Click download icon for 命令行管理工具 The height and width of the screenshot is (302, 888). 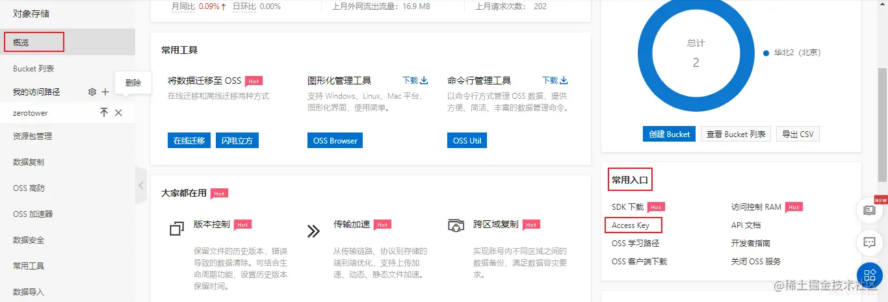click(x=564, y=81)
